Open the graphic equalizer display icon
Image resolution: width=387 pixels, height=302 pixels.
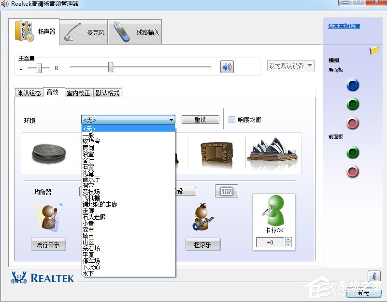pos(226,191)
